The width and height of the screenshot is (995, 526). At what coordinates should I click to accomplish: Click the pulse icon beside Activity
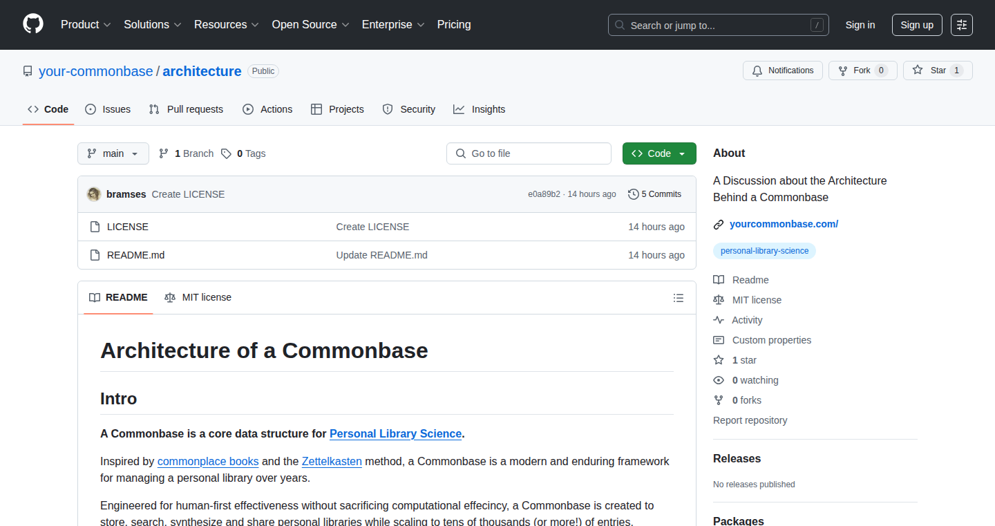719,320
